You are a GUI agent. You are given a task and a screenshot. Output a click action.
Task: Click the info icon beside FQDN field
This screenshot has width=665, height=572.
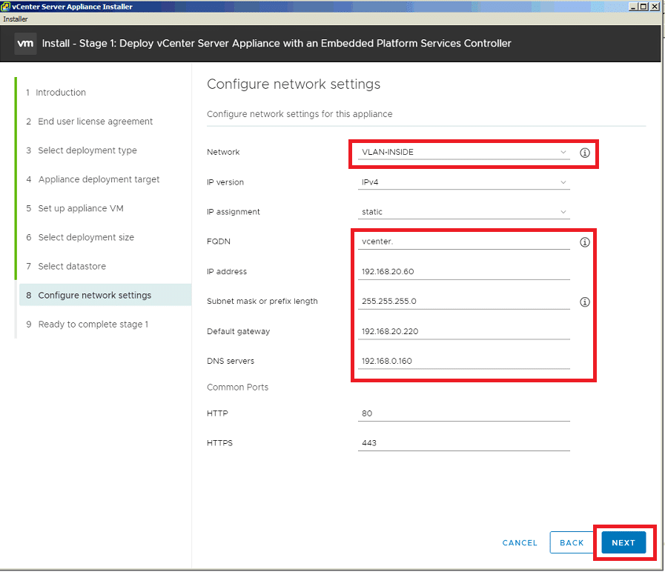584,242
